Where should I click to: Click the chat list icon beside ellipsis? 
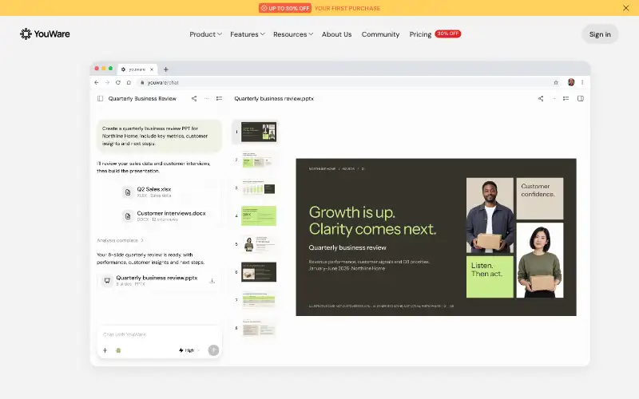coord(219,98)
